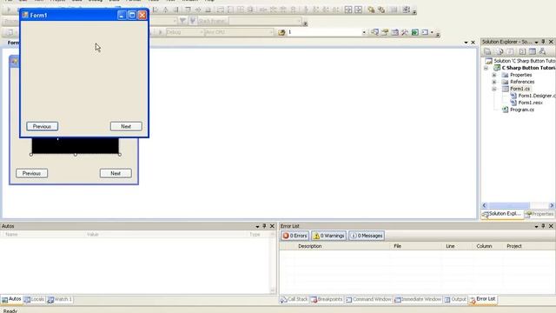
Task: Open the Error List window position menu
Action: pos(536,226)
